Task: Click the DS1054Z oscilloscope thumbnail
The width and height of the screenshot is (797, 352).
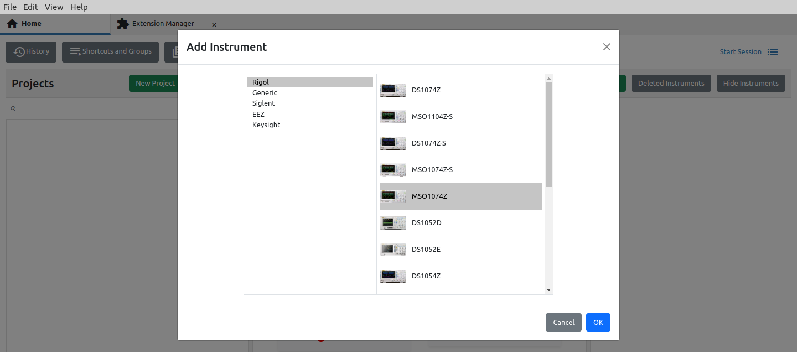Action: point(393,276)
